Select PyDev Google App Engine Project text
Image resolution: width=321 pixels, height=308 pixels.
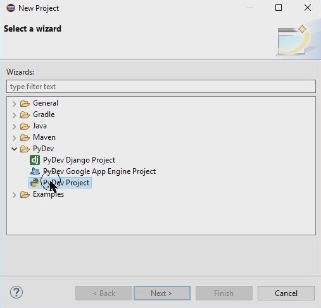99,171
